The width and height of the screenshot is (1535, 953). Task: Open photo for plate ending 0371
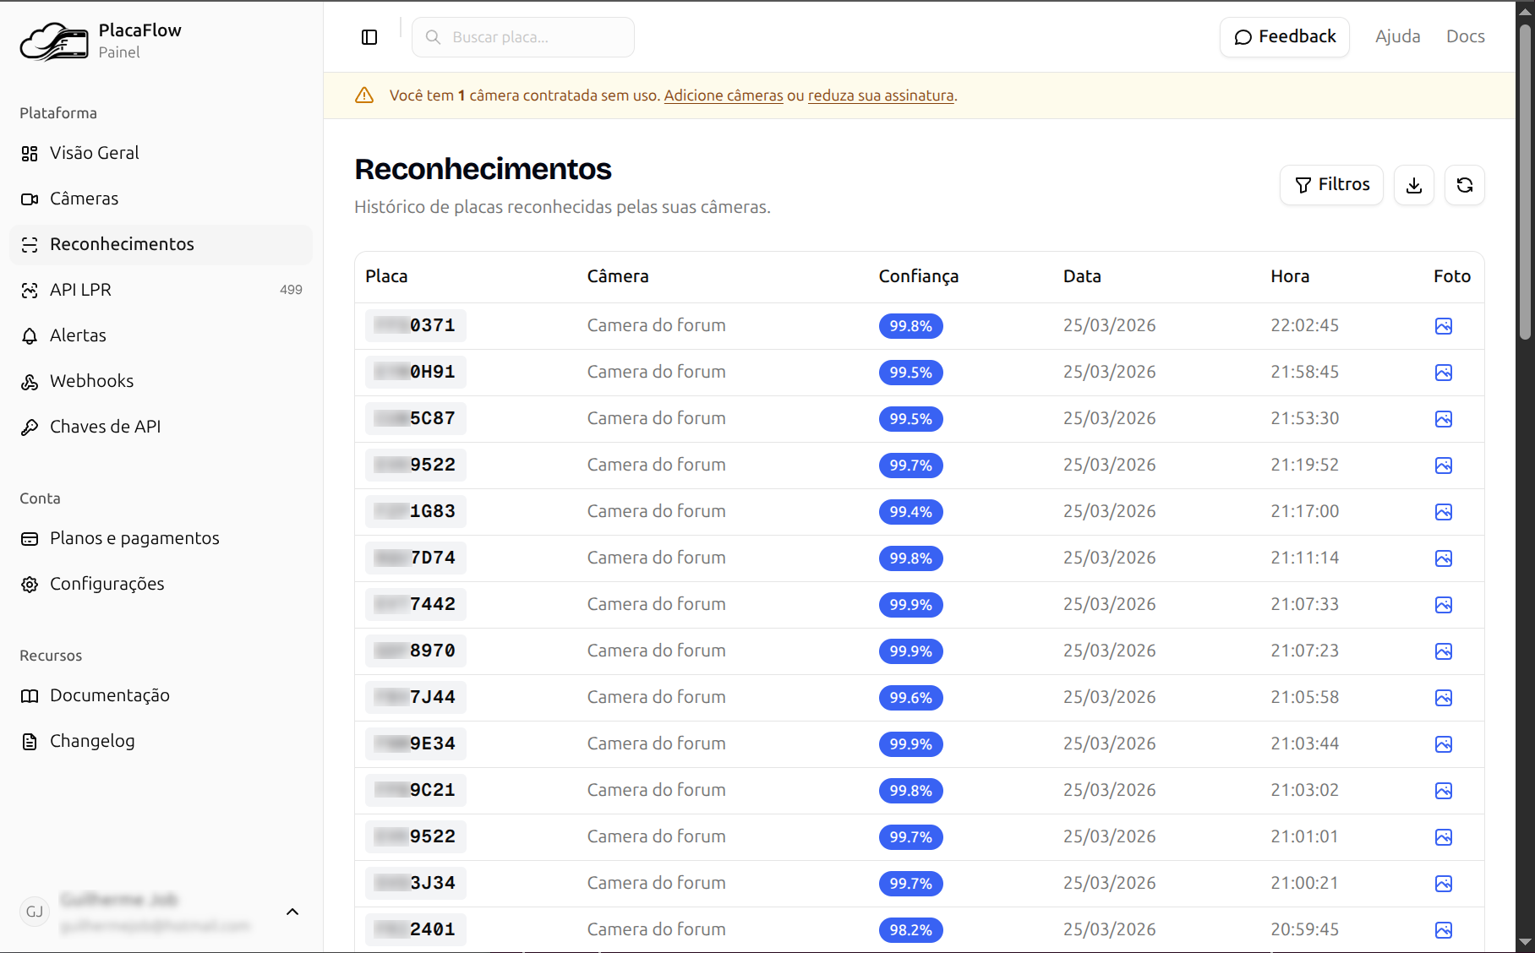click(1443, 326)
